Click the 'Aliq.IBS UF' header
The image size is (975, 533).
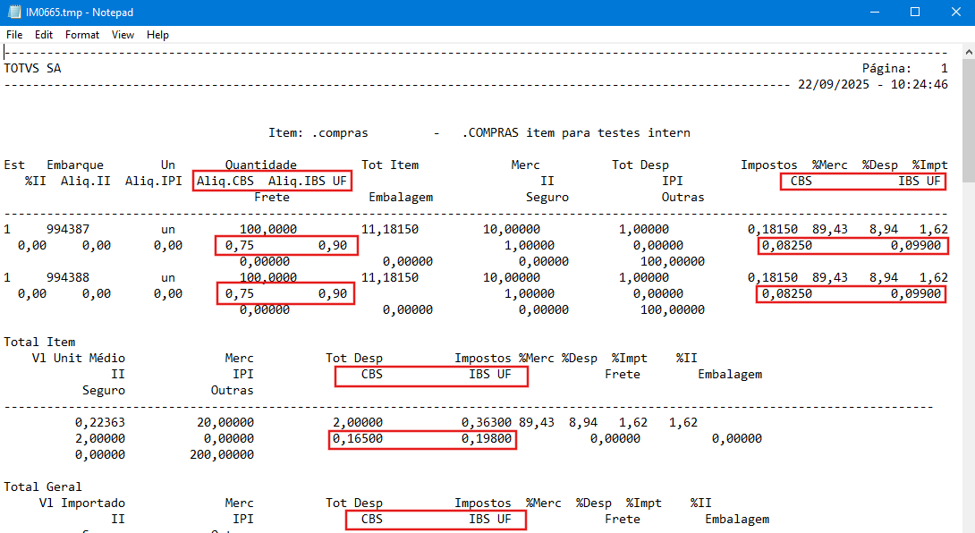(x=307, y=181)
